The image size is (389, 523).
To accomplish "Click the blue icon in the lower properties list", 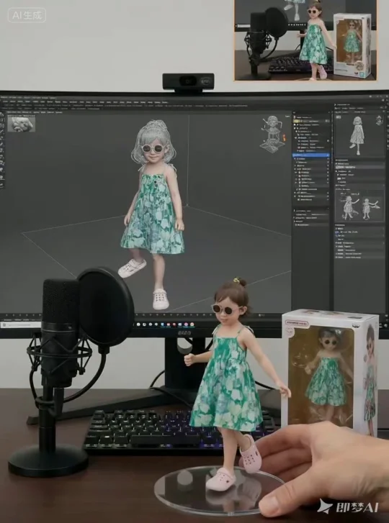I will tap(337, 231).
